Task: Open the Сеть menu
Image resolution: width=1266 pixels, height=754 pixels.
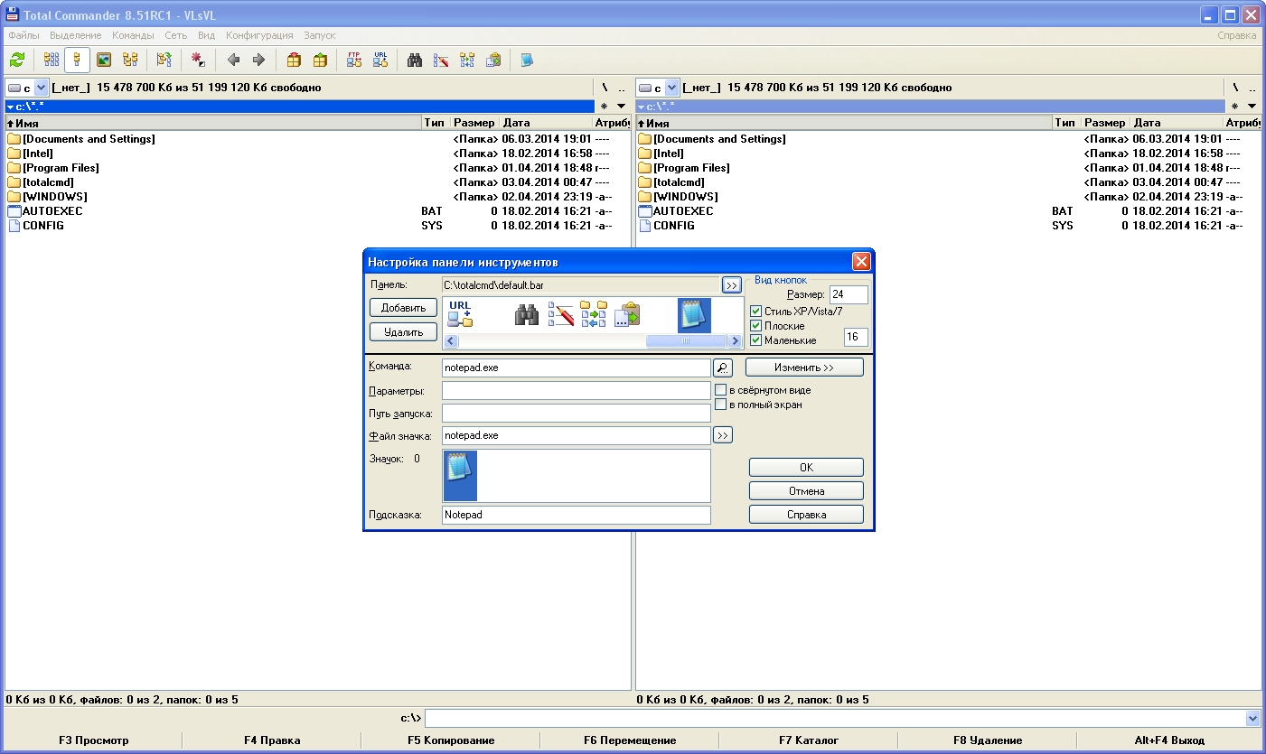Action: (x=175, y=35)
